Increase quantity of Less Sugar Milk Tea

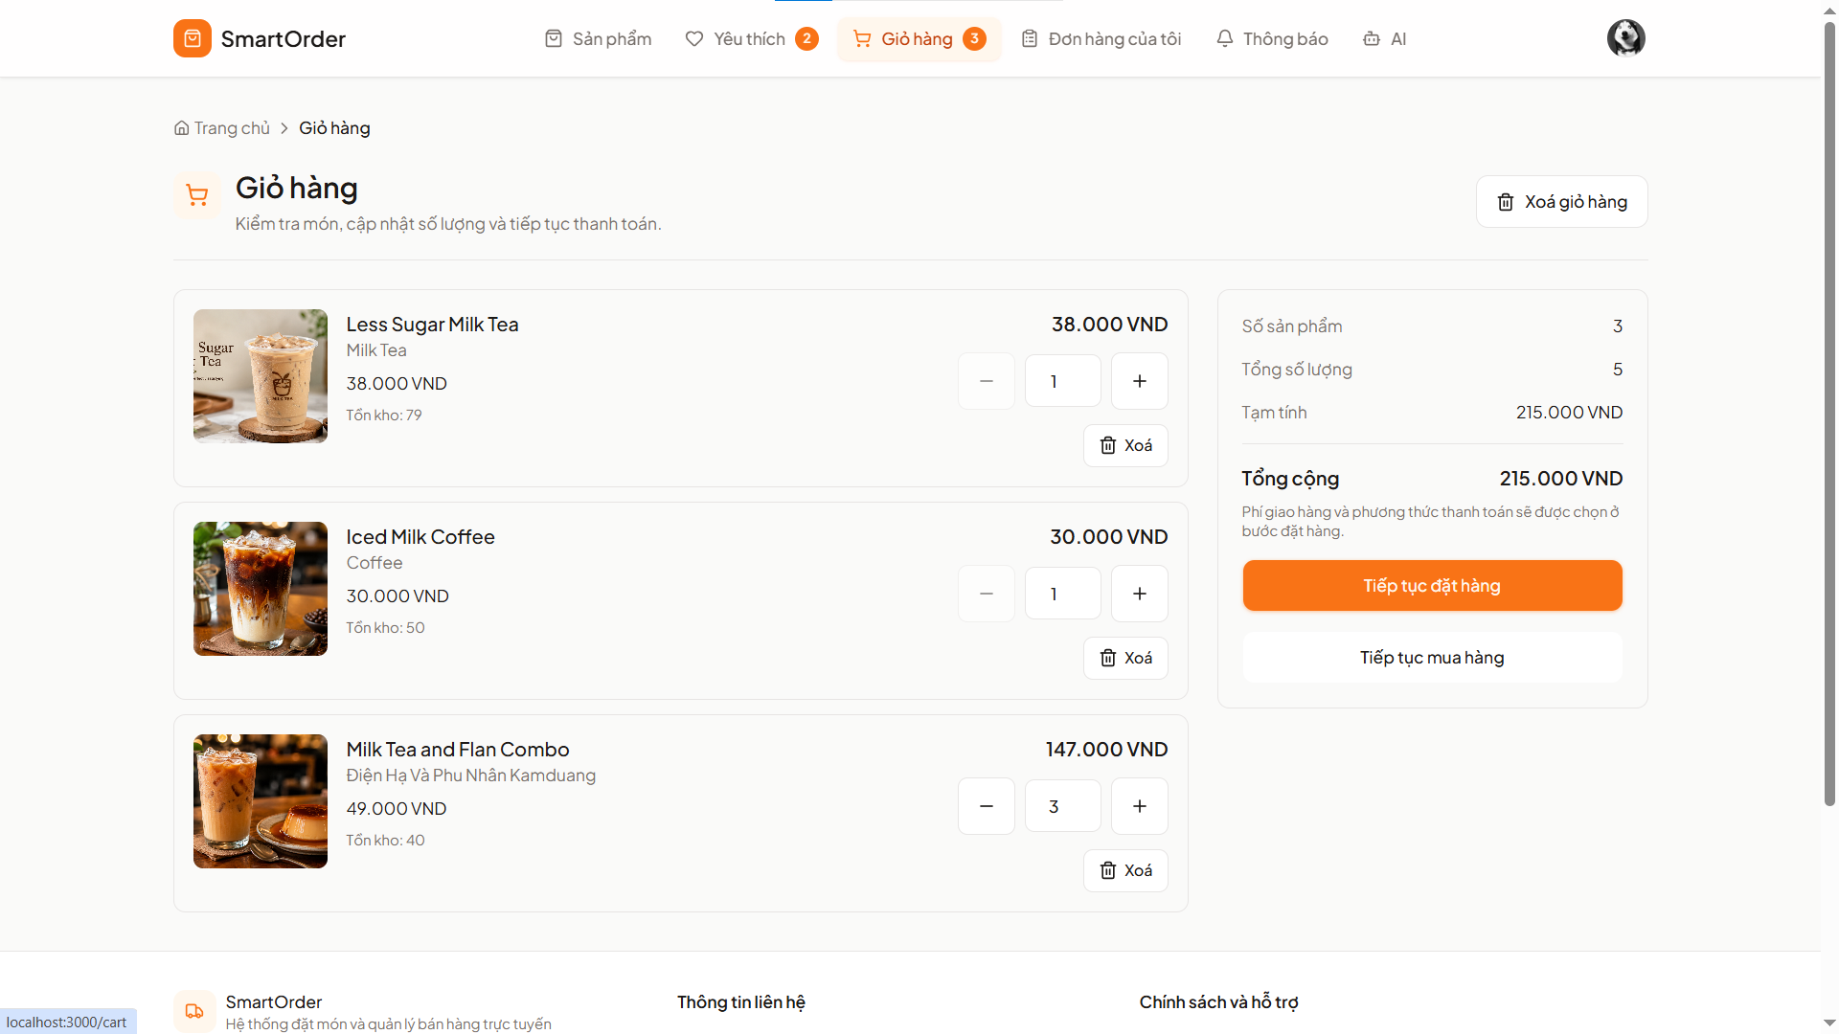pos(1139,381)
